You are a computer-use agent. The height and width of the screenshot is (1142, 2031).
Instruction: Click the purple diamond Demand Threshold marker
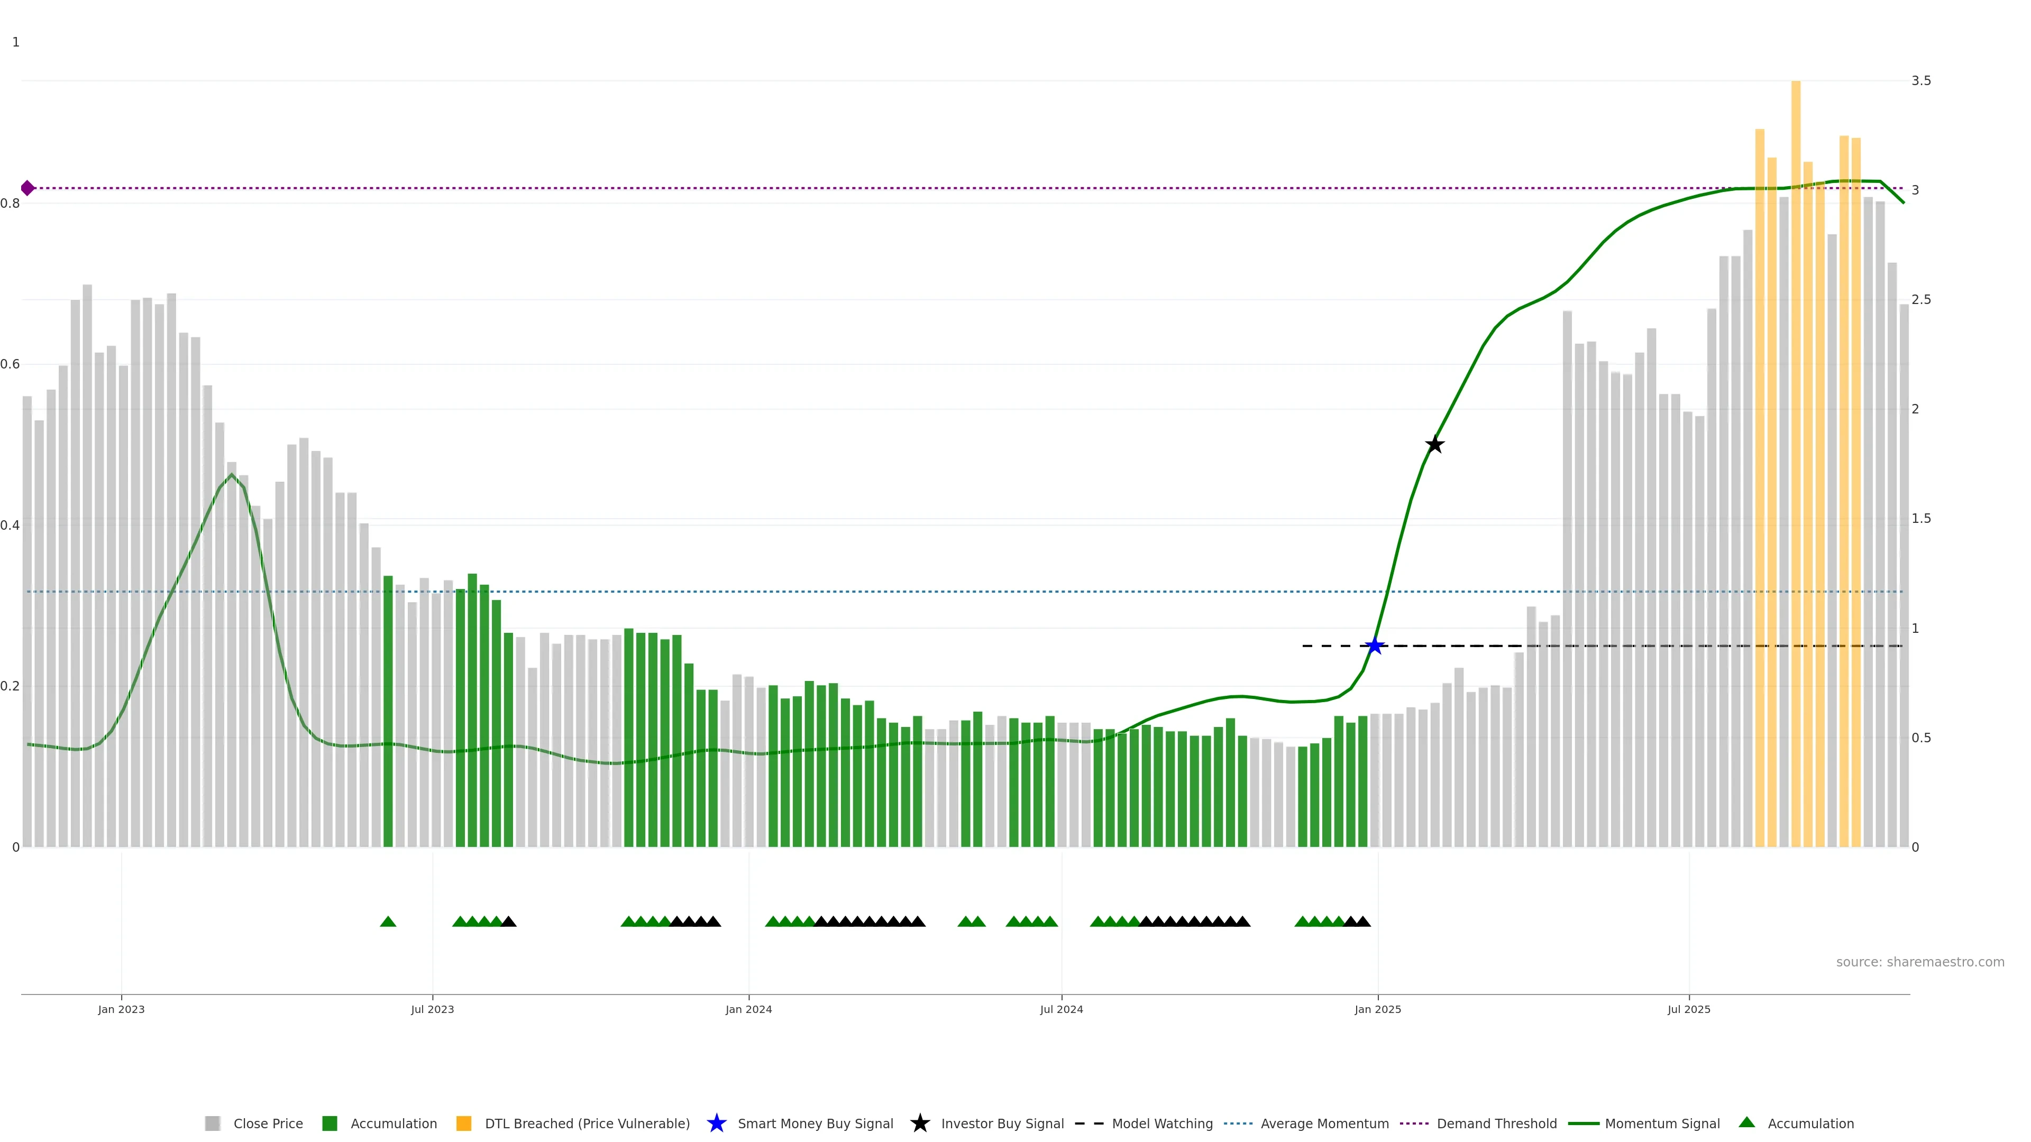(x=28, y=188)
